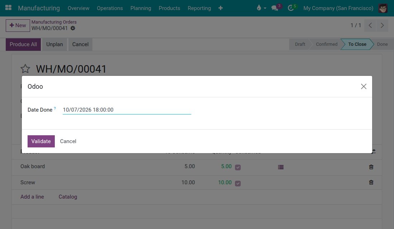Delete the Oak board component line
The width and height of the screenshot is (394, 229).
click(371, 167)
